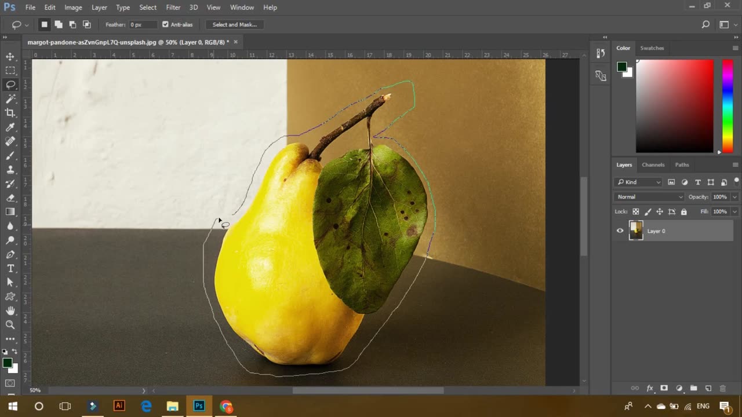Select the Eyedropper tool
Screen dimensions: 742x417
[x=10, y=127]
